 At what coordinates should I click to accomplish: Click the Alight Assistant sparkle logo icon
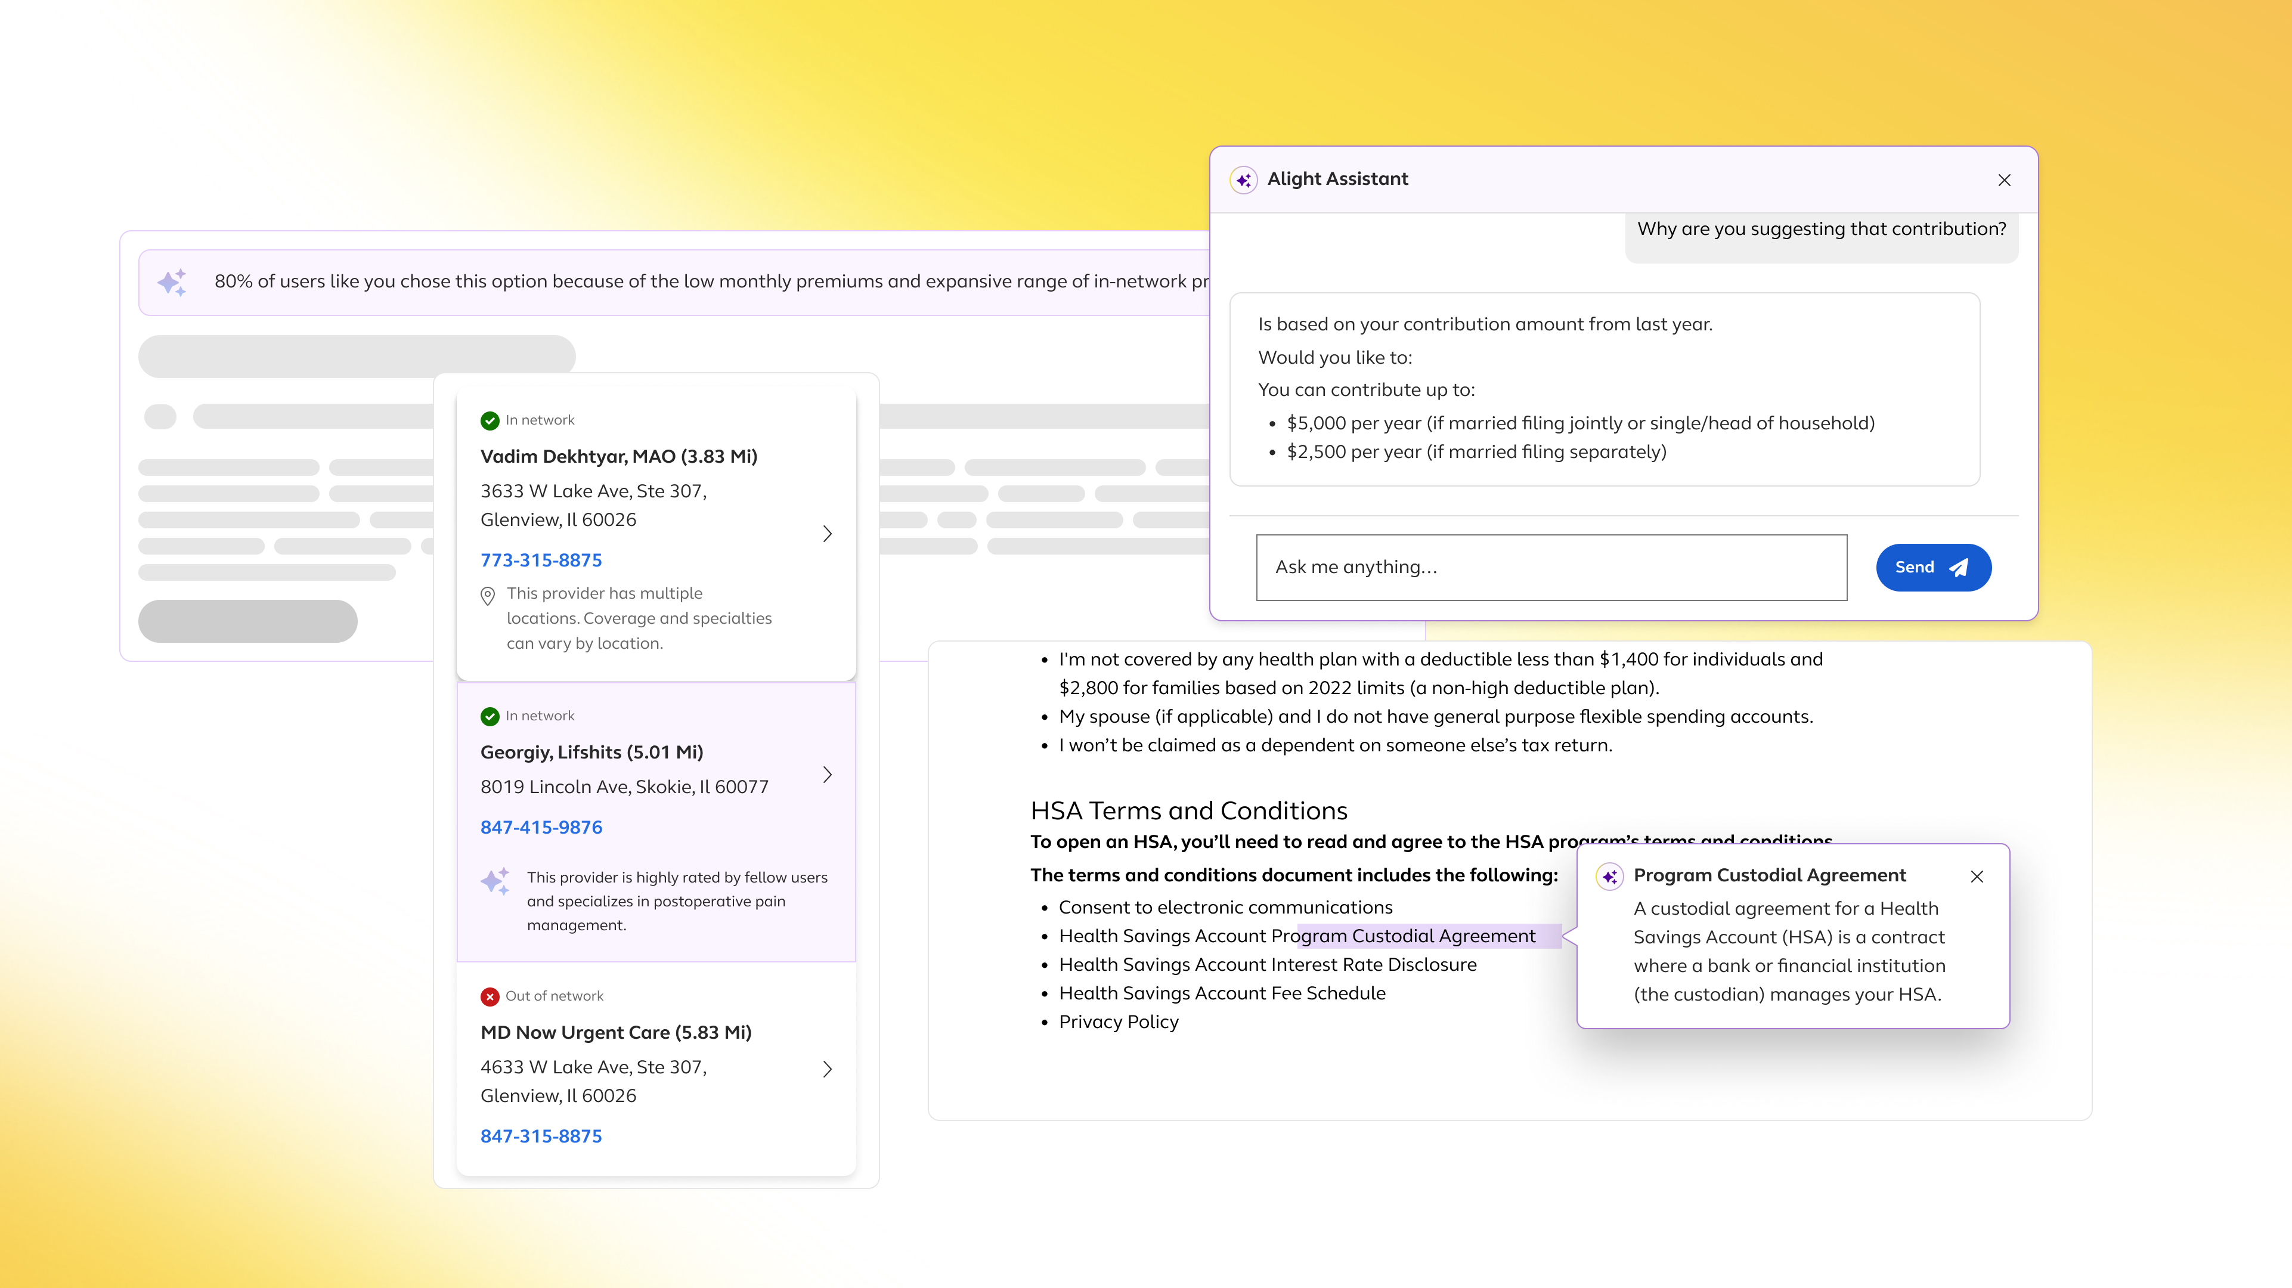[1243, 180]
